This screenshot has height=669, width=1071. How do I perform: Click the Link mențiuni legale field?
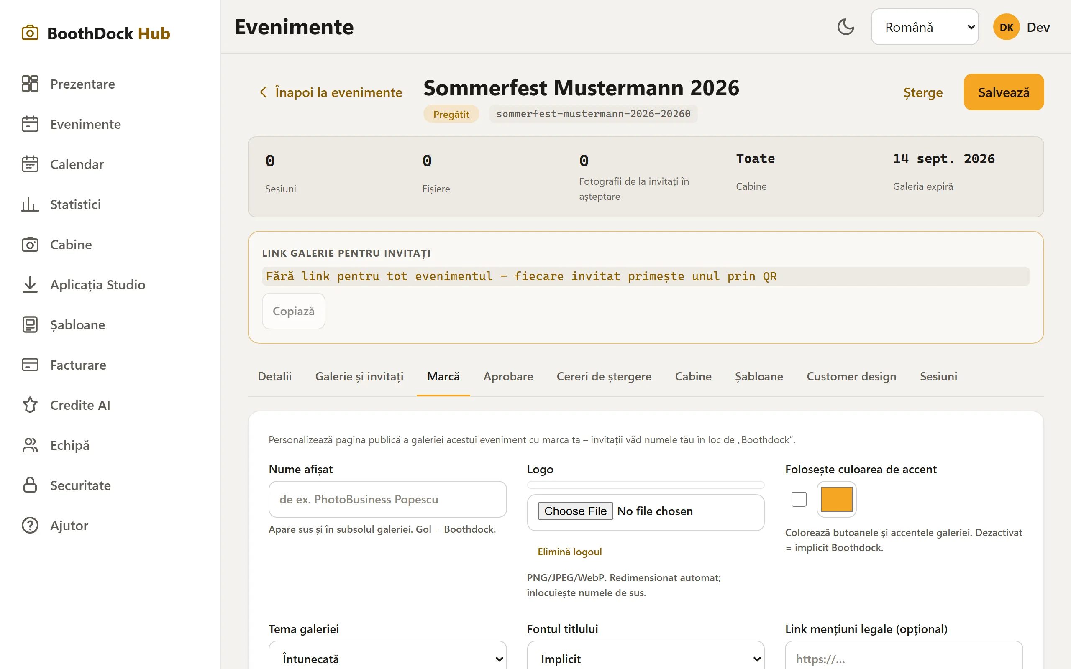(x=904, y=658)
